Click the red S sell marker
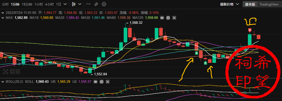Image resolution: width=282 pixels, height=101 pixels. (x=250, y=30)
